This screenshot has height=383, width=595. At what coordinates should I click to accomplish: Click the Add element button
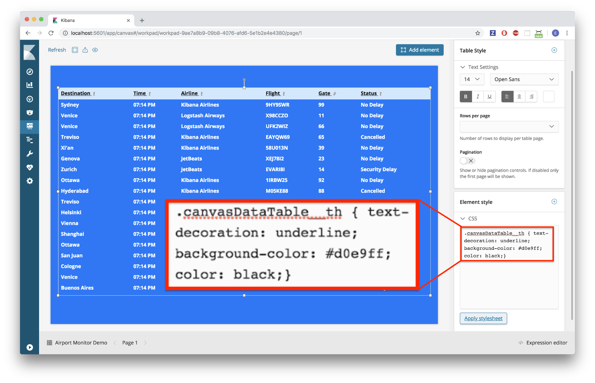coord(420,50)
